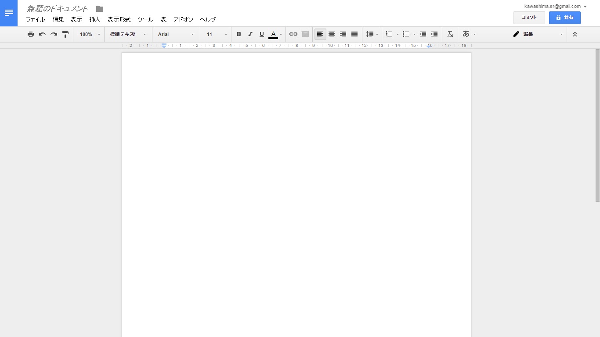The width and height of the screenshot is (600, 337).
Task: Toggle underline formatting
Action: (x=262, y=34)
